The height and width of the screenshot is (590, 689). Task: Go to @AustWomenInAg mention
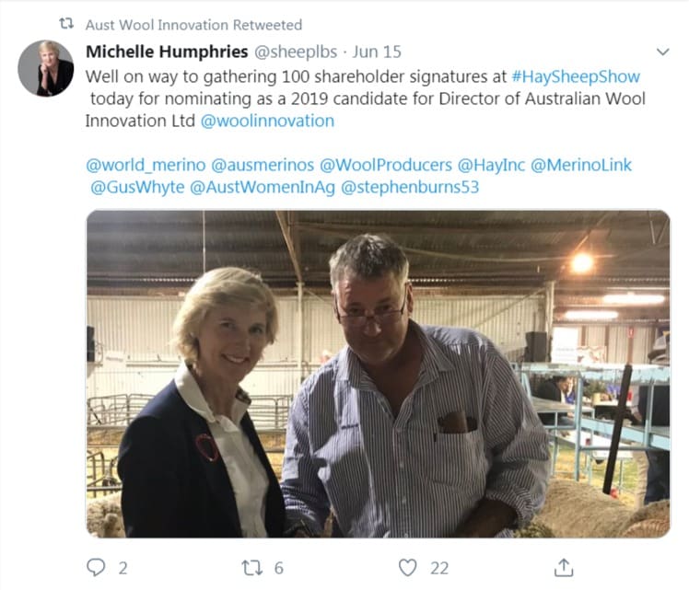click(x=263, y=188)
